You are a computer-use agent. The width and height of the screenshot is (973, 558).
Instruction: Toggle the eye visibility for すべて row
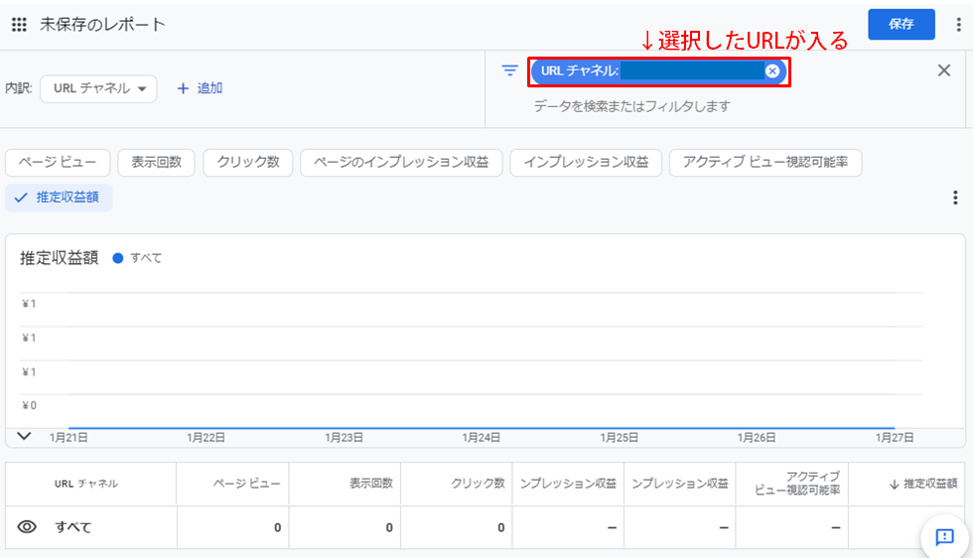27,527
